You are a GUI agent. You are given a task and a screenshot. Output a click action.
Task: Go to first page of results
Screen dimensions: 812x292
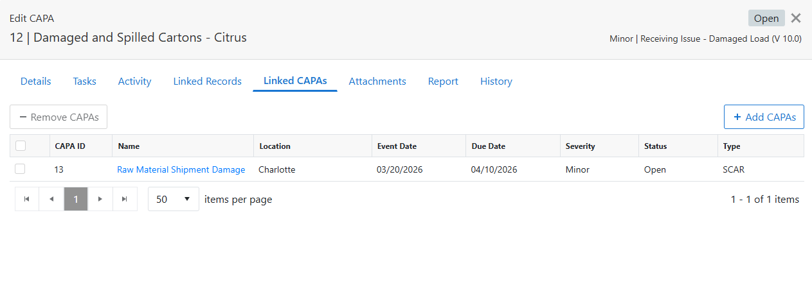(x=26, y=199)
